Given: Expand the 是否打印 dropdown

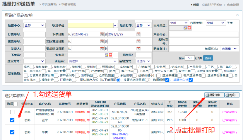Looking at the screenshot, I should click(143, 25).
